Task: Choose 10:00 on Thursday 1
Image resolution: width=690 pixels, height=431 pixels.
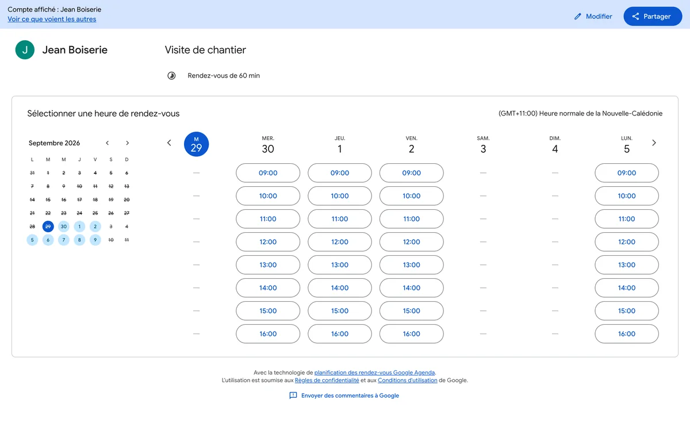Action: coord(340,196)
